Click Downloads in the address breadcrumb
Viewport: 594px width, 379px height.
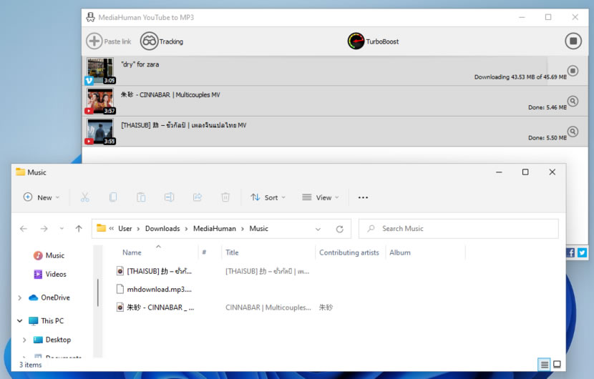162,229
